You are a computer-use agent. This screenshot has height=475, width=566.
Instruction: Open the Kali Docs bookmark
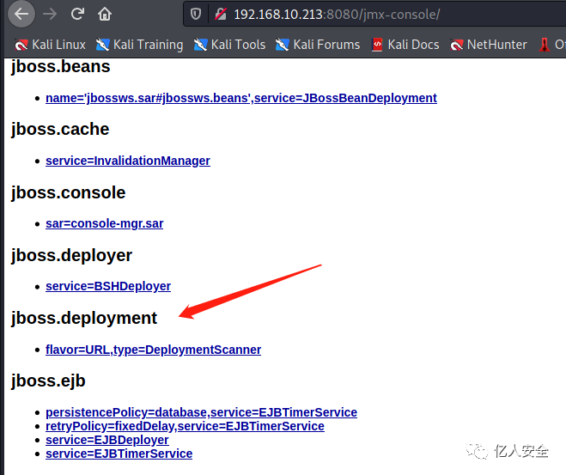[405, 45]
